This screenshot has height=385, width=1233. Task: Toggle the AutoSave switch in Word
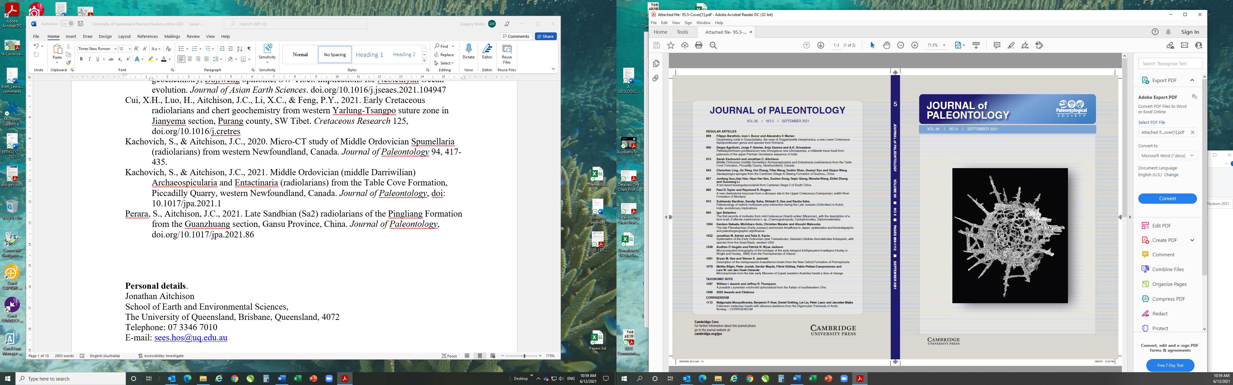[66, 23]
